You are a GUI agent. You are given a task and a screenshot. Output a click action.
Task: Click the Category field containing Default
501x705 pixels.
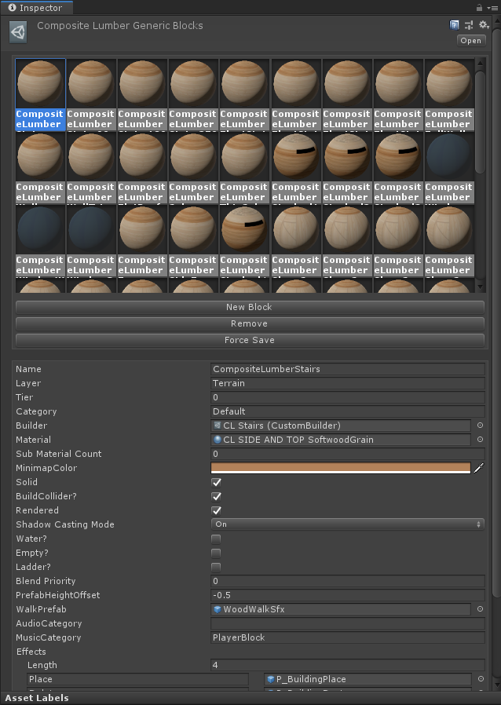(348, 411)
